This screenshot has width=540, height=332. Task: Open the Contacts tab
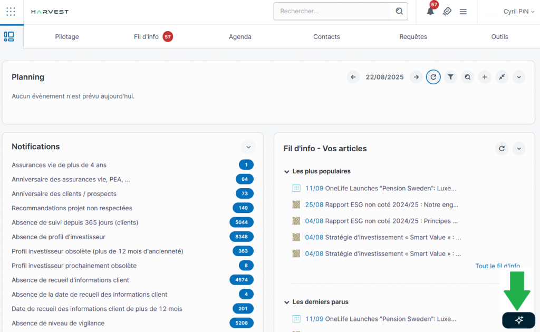pyautogui.click(x=326, y=37)
